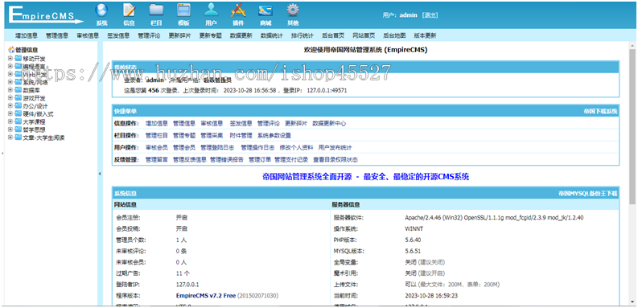The image size is (638, 308).
Task: Click the folder icon of 大学课程
Action: pos(18,121)
